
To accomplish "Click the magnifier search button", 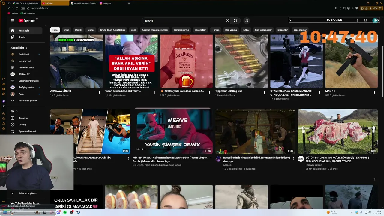I will 235,21.
